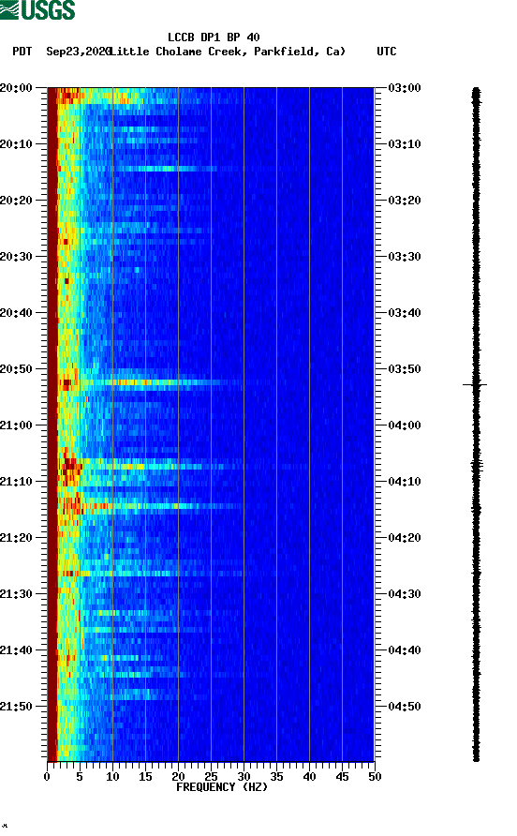Image resolution: width=517 pixels, height=836 pixels.
Task: Click the title 'LCCB DP1 BP 40'
Action: (214, 37)
